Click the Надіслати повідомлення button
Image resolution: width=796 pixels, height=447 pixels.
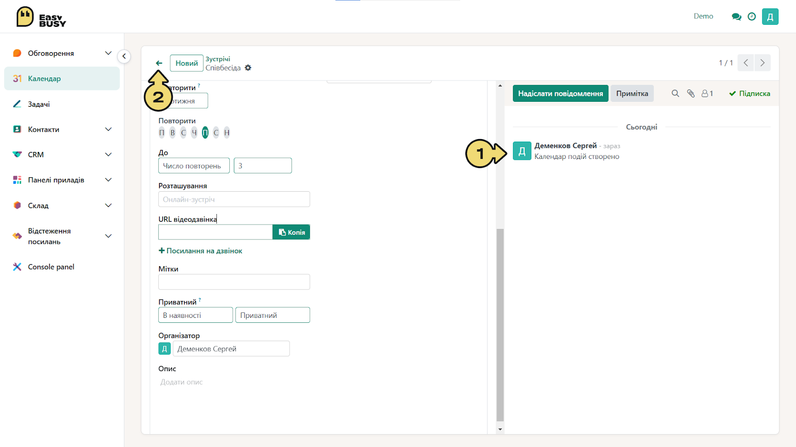561,93
